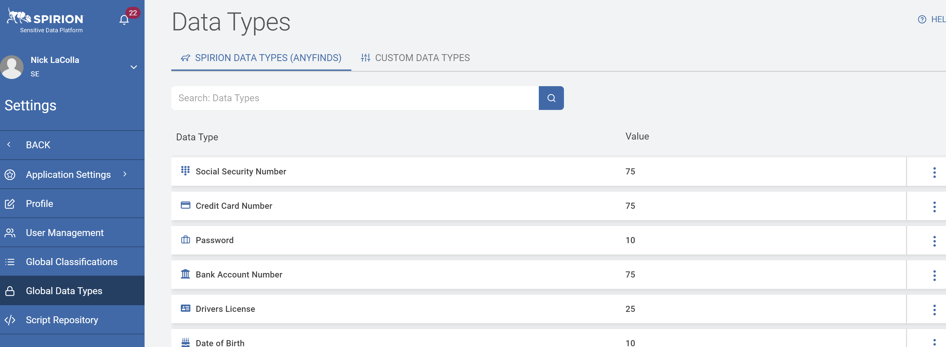Image resolution: width=946 pixels, height=347 pixels.
Task: Open Script Repository section
Action: 62,320
